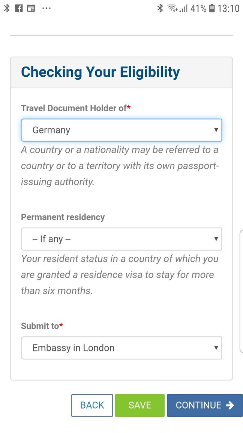Click the "Travel Document Holder of" label

pyautogui.click(x=73, y=108)
